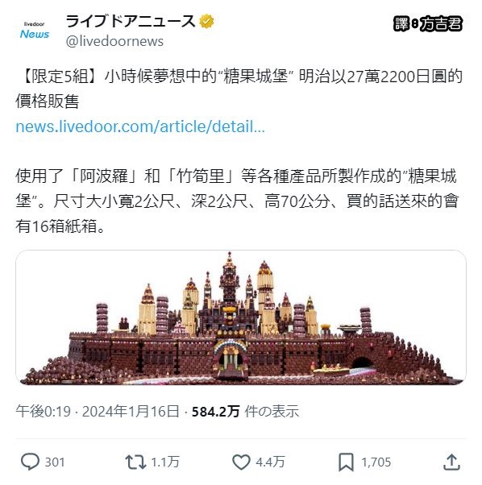Viewport: 482px width, 485px height.
Task: Click the retweet arrows icon
Action: click(x=135, y=462)
